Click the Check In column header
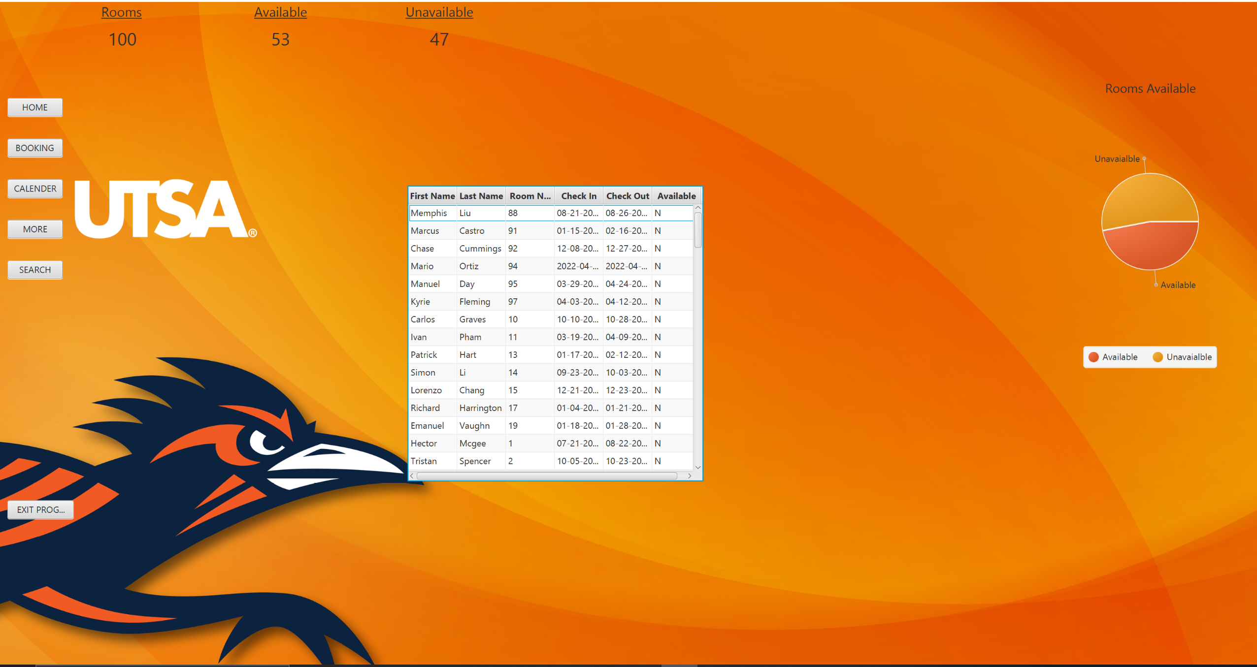The height and width of the screenshot is (667, 1257). [x=578, y=196]
